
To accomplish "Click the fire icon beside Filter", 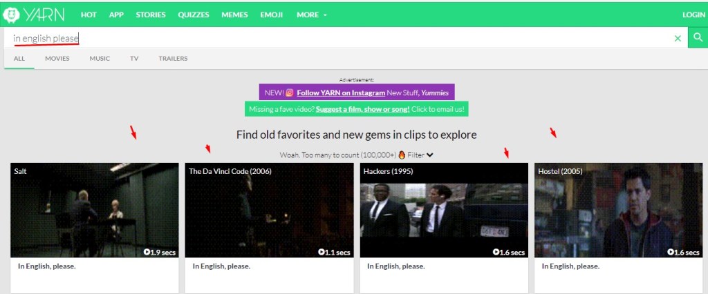I will pos(402,155).
